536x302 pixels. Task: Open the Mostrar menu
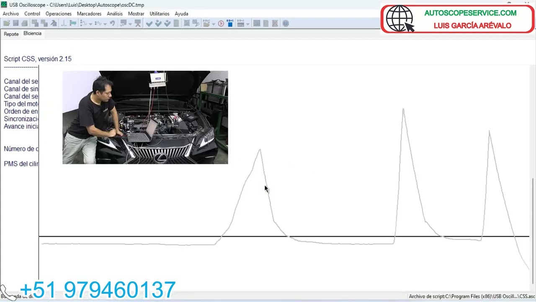[136, 14]
